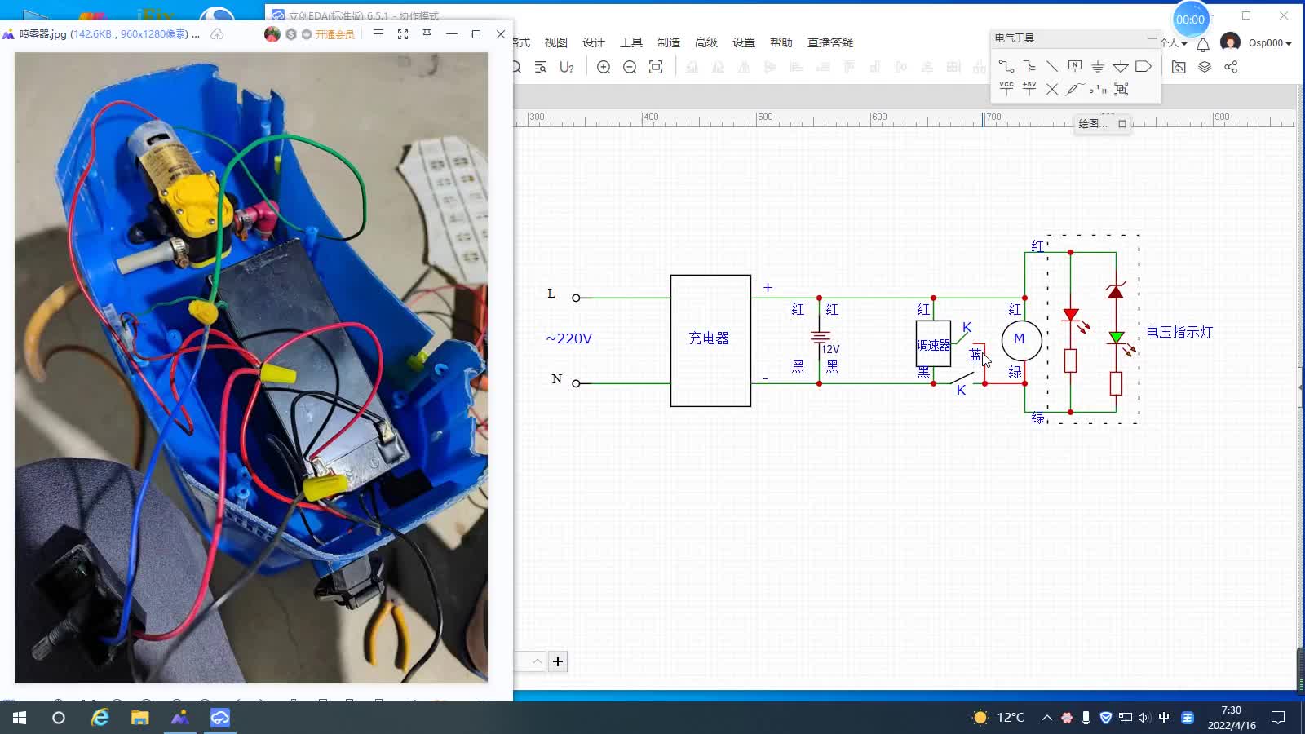Screen dimensions: 1305x734
Task: Open the notification bell in EDA
Action: coord(1203,44)
